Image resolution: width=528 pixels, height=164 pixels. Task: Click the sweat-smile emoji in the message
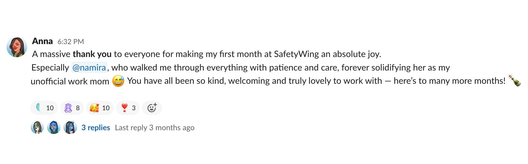[x=118, y=81]
